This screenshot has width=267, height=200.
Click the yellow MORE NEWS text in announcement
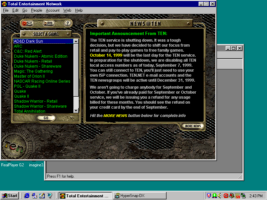(115, 116)
